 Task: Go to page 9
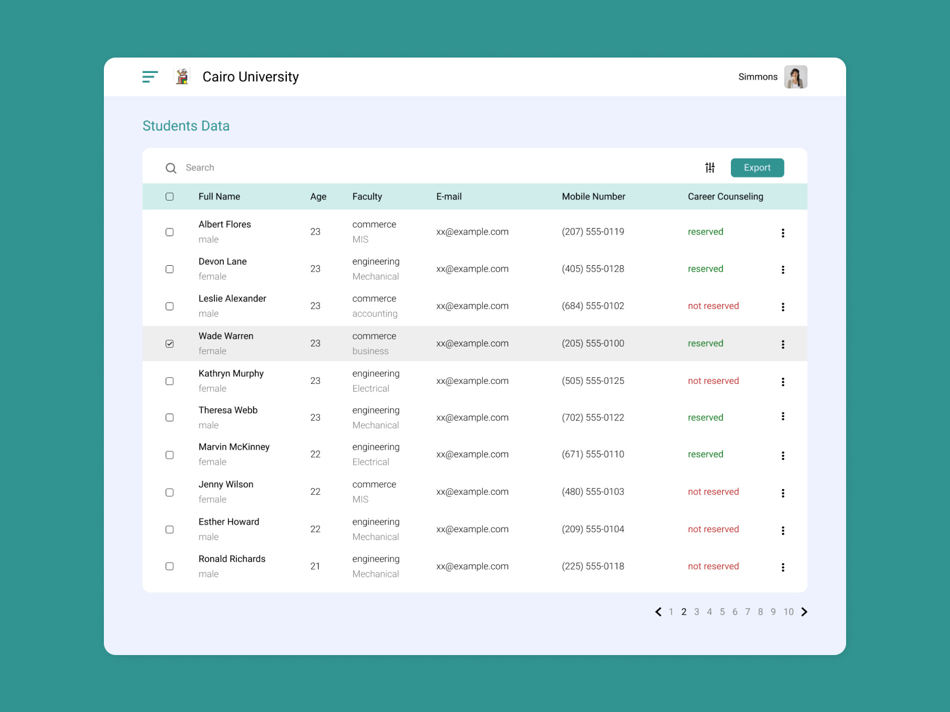point(773,612)
